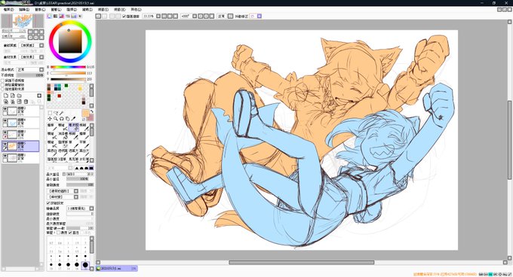513x277 pixels.
Task: Open the 編輯 Edit menu
Action: click(24, 10)
